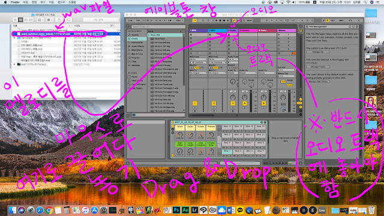Image resolution: width=384 pixels, height=216 pixels.
Task: Toggle track 2 MIDI activator button
Action: [x=214, y=103]
